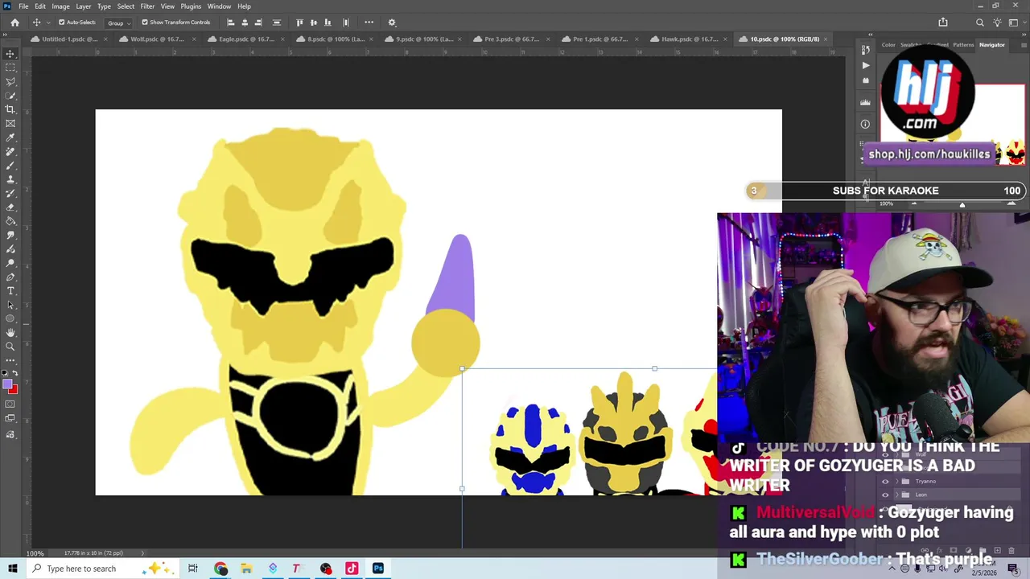Open the Window menu
Screen dimensions: 1030x579
[219, 6]
